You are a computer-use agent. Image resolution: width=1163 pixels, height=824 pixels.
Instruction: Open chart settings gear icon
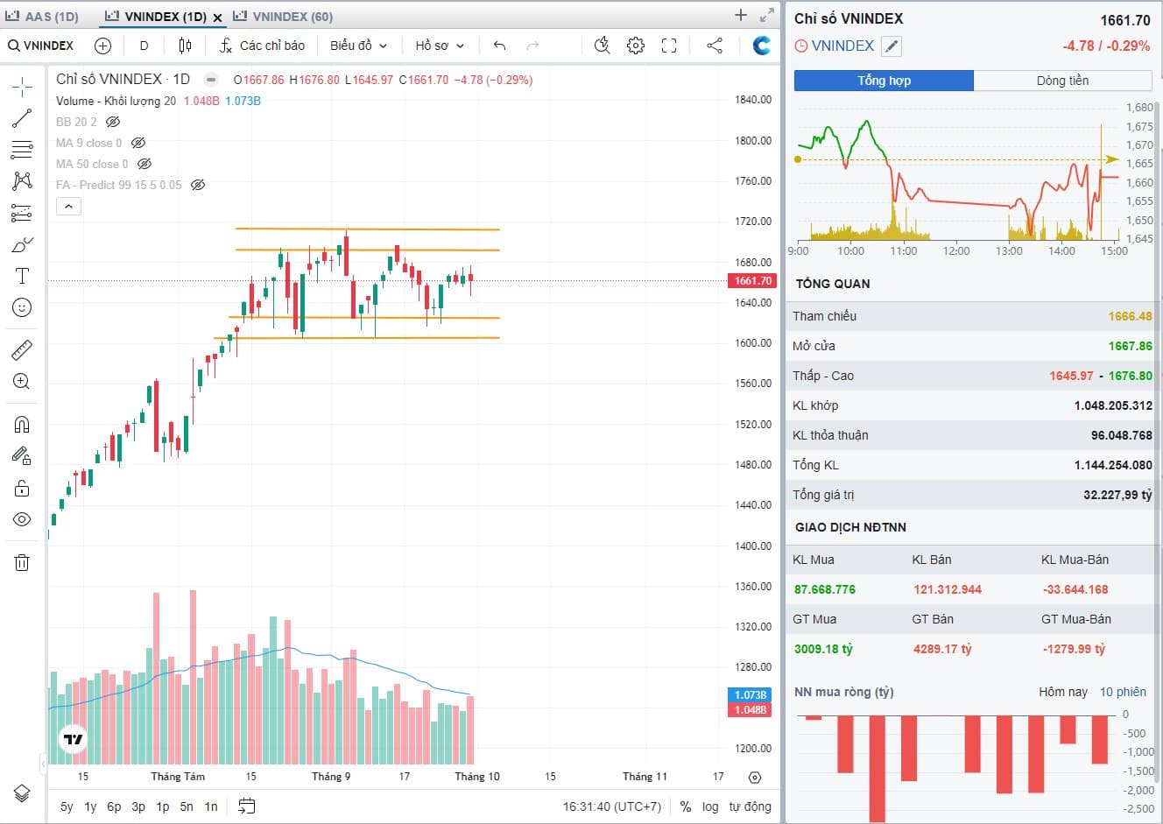coord(636,46)
